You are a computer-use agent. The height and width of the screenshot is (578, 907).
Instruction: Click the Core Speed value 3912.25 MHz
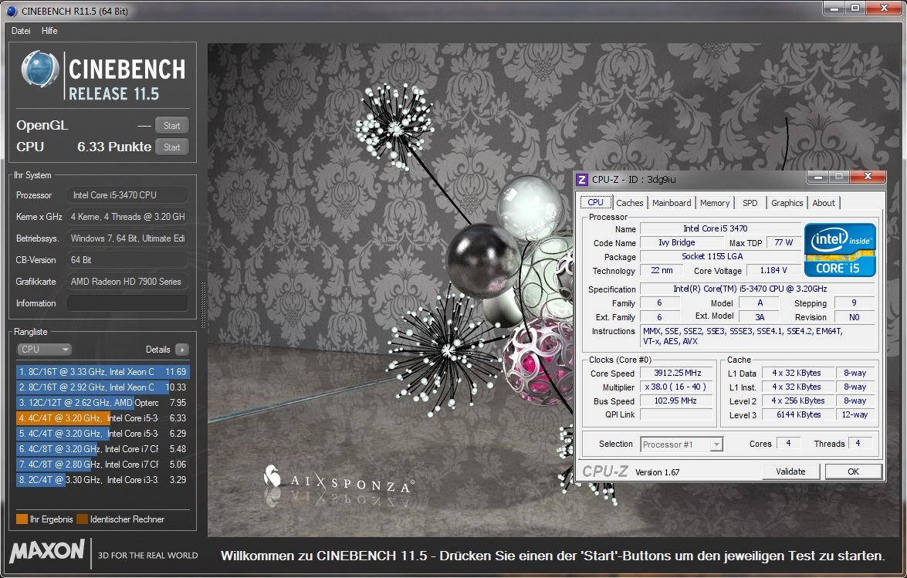677,374
